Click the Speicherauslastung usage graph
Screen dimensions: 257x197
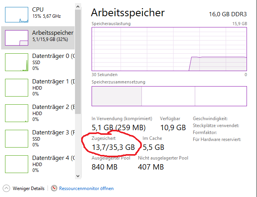click(x=169, y=49)
